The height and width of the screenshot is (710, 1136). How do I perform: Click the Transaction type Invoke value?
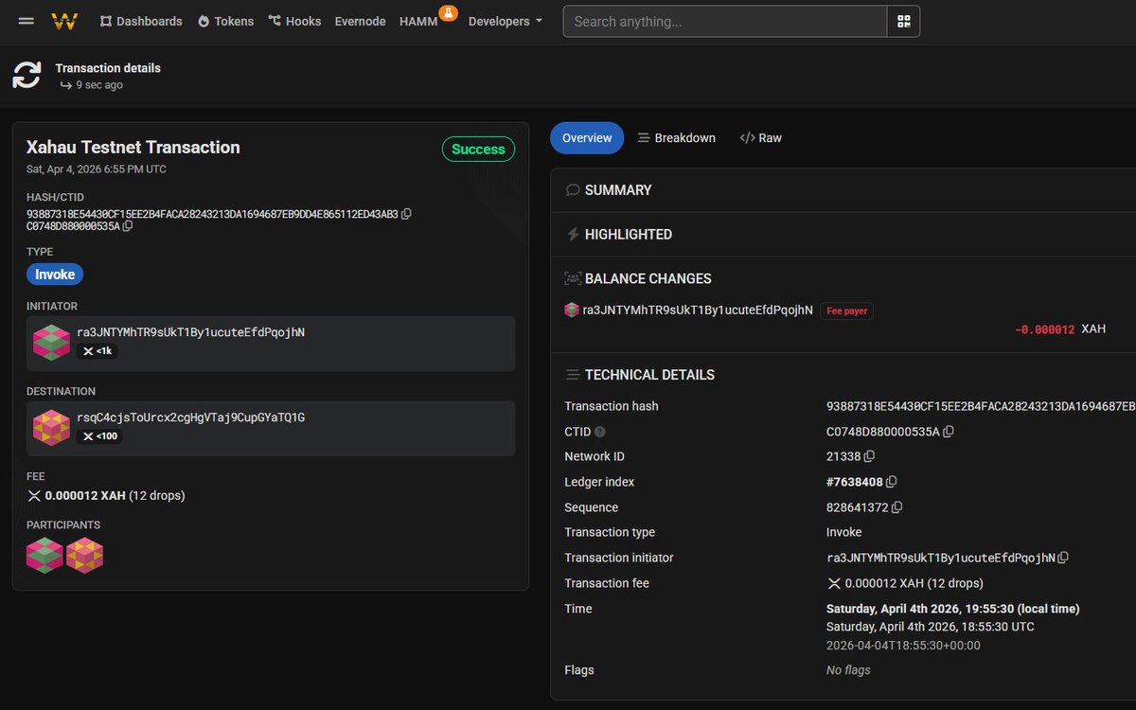click(x=844, y=533)
